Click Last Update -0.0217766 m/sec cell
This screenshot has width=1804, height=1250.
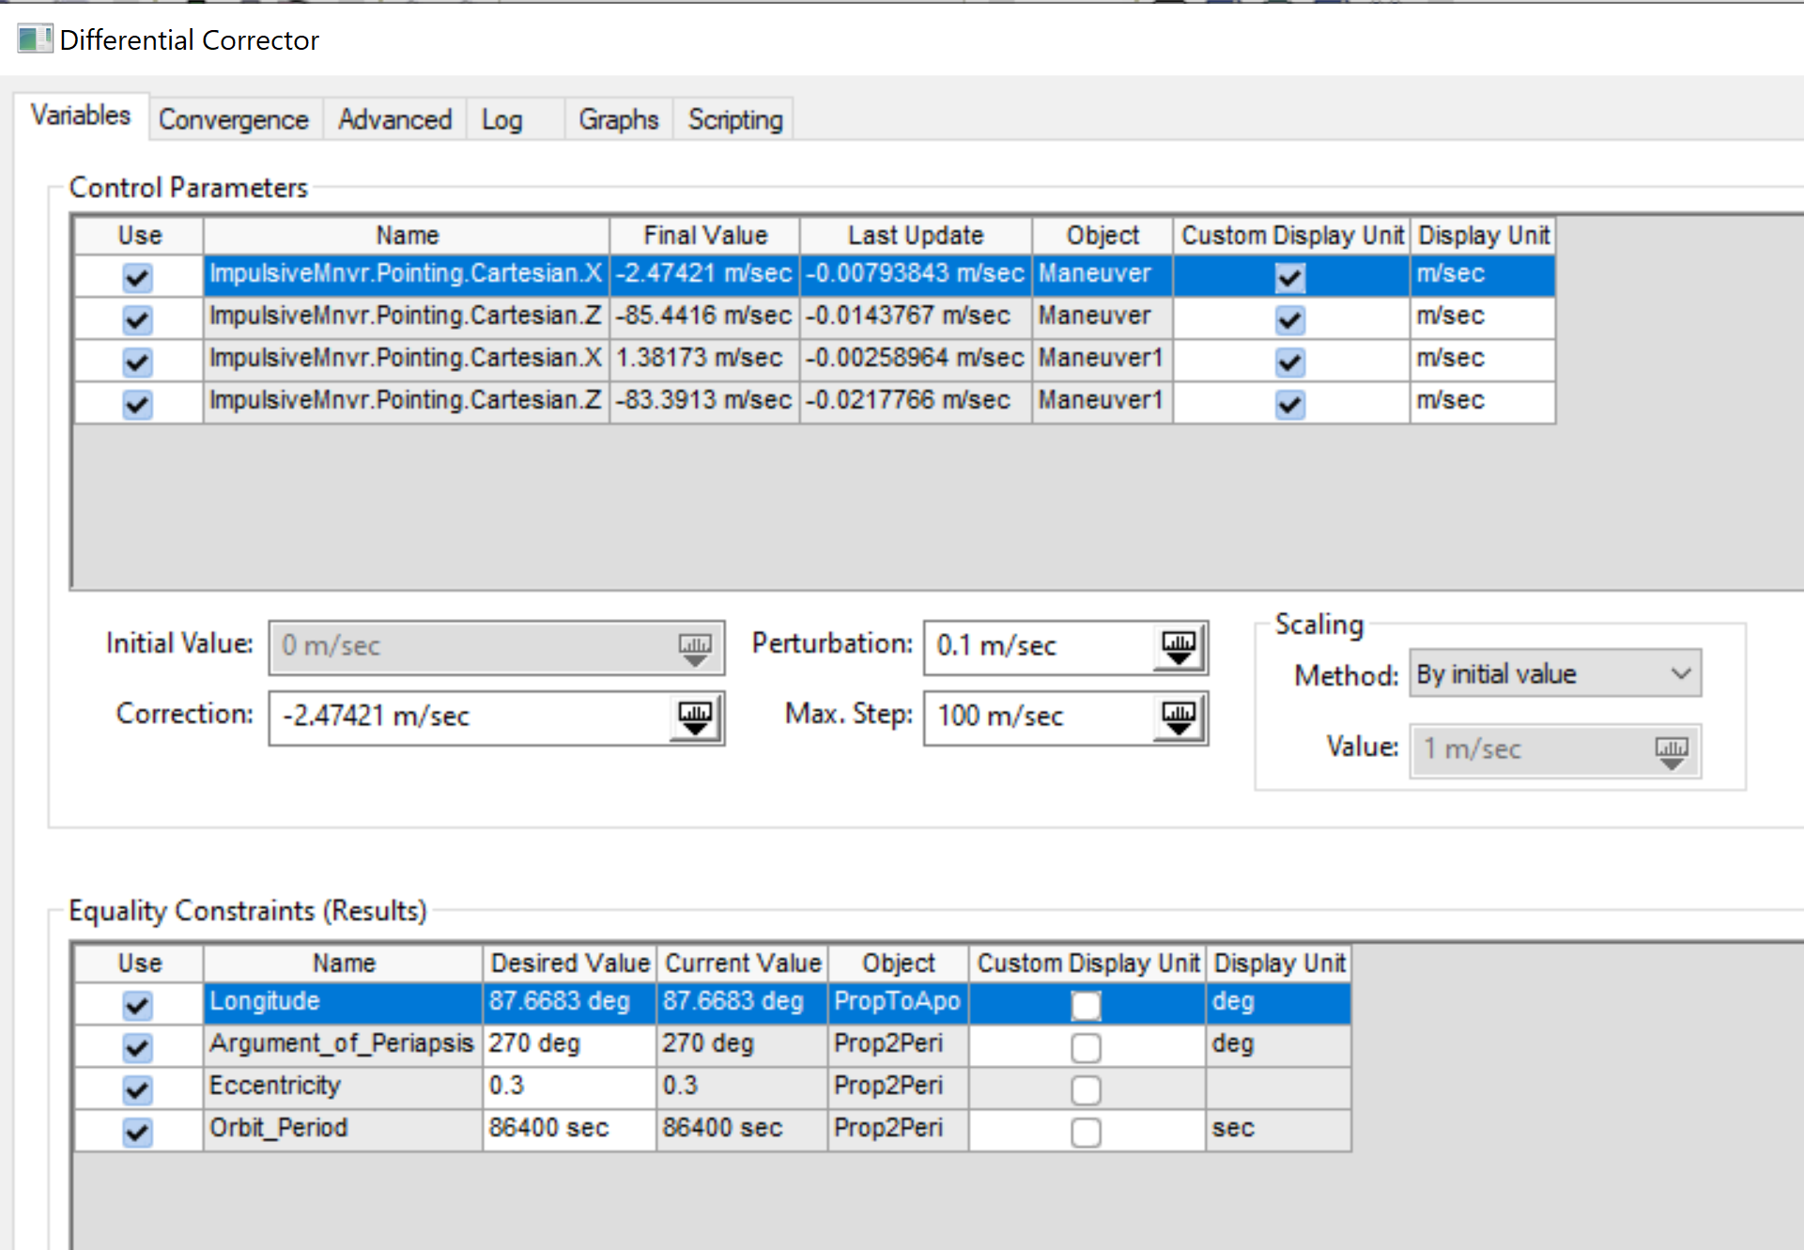916,400
